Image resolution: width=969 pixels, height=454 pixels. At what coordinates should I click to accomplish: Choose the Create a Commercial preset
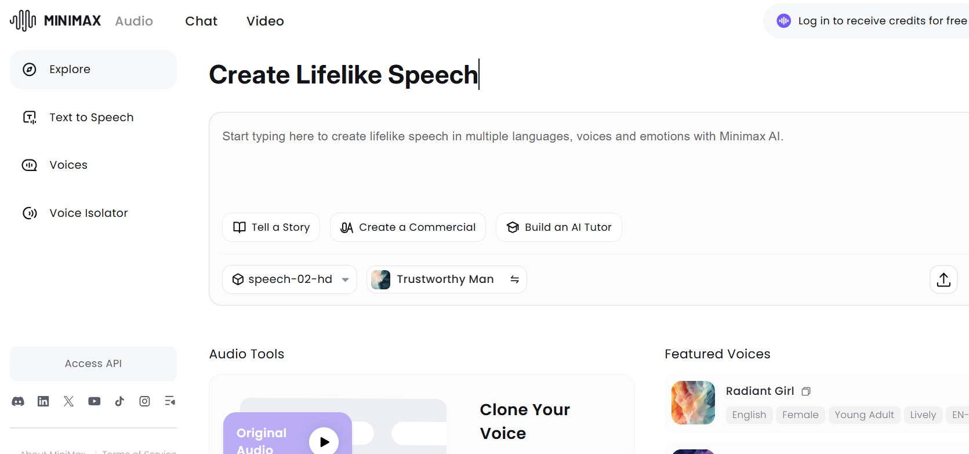point(408,227)
